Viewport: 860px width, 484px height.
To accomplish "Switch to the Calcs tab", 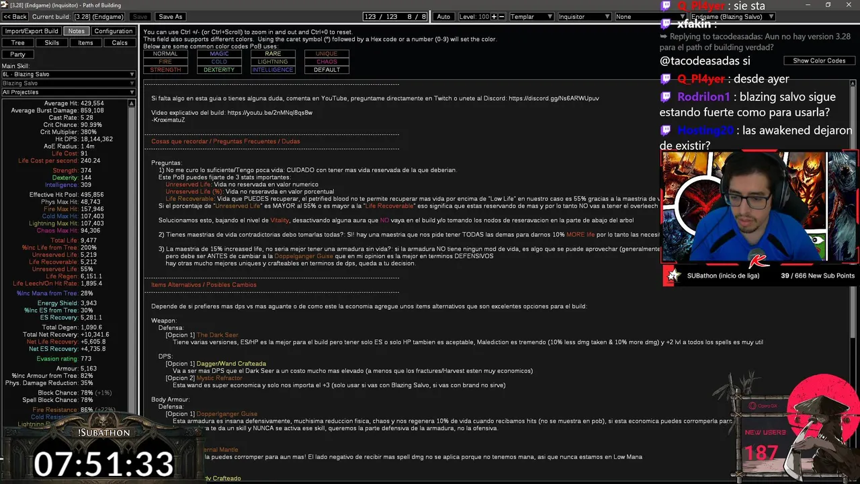I will click(x=120, y=42).
